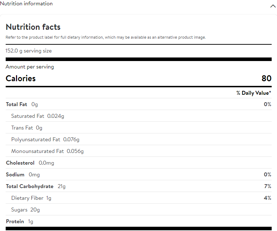The image size is (277, 231).
Task: Select the Polyunsaturated Fat 0.076g row
Action: (45, 139)
